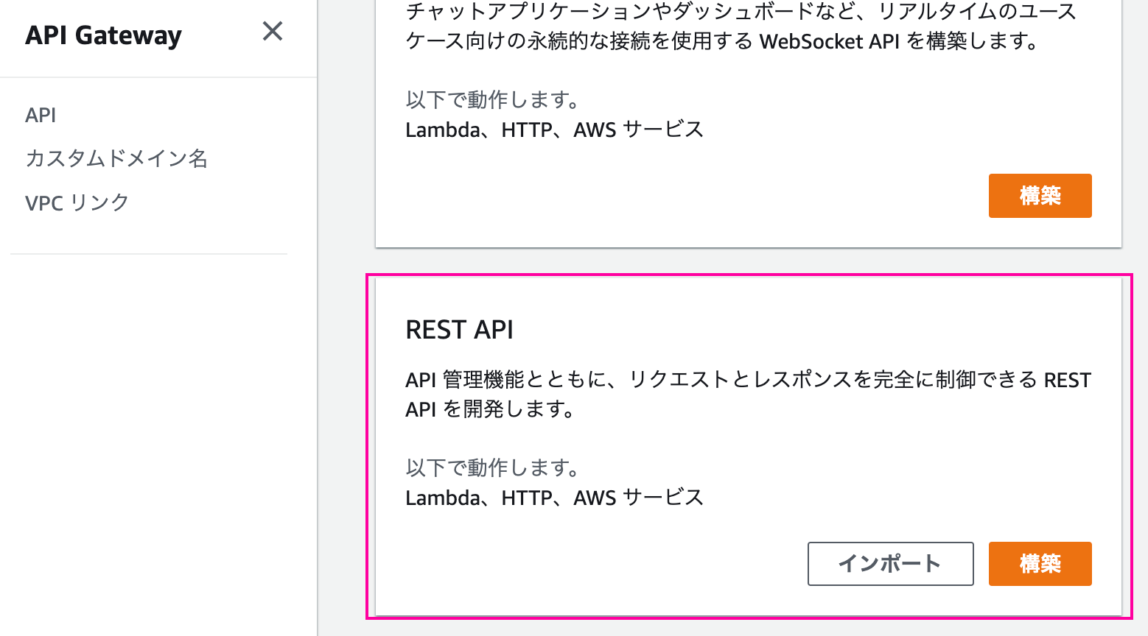Screen dimensions: 1148x636
Task: Click the WebSocket API description text
Action: (737, 26)
